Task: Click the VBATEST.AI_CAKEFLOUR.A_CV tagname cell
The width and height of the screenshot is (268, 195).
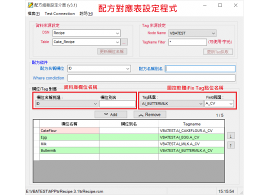Action: pyautogui.click(x=191, y=130)
